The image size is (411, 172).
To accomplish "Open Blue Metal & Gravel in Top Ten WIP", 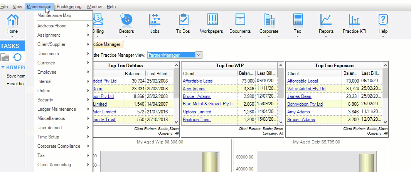I will point(209,104).
